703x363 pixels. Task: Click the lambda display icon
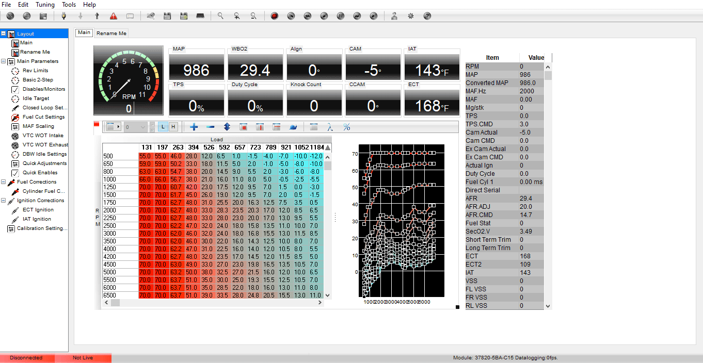(x=330, y=126)
